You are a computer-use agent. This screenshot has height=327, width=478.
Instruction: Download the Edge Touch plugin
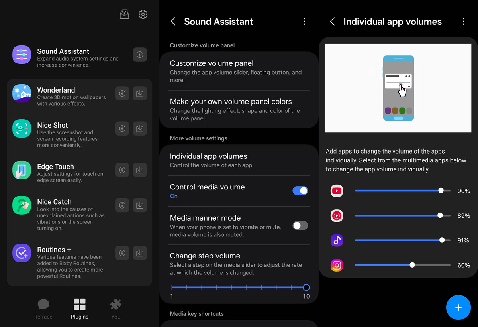tap(140, 170)
